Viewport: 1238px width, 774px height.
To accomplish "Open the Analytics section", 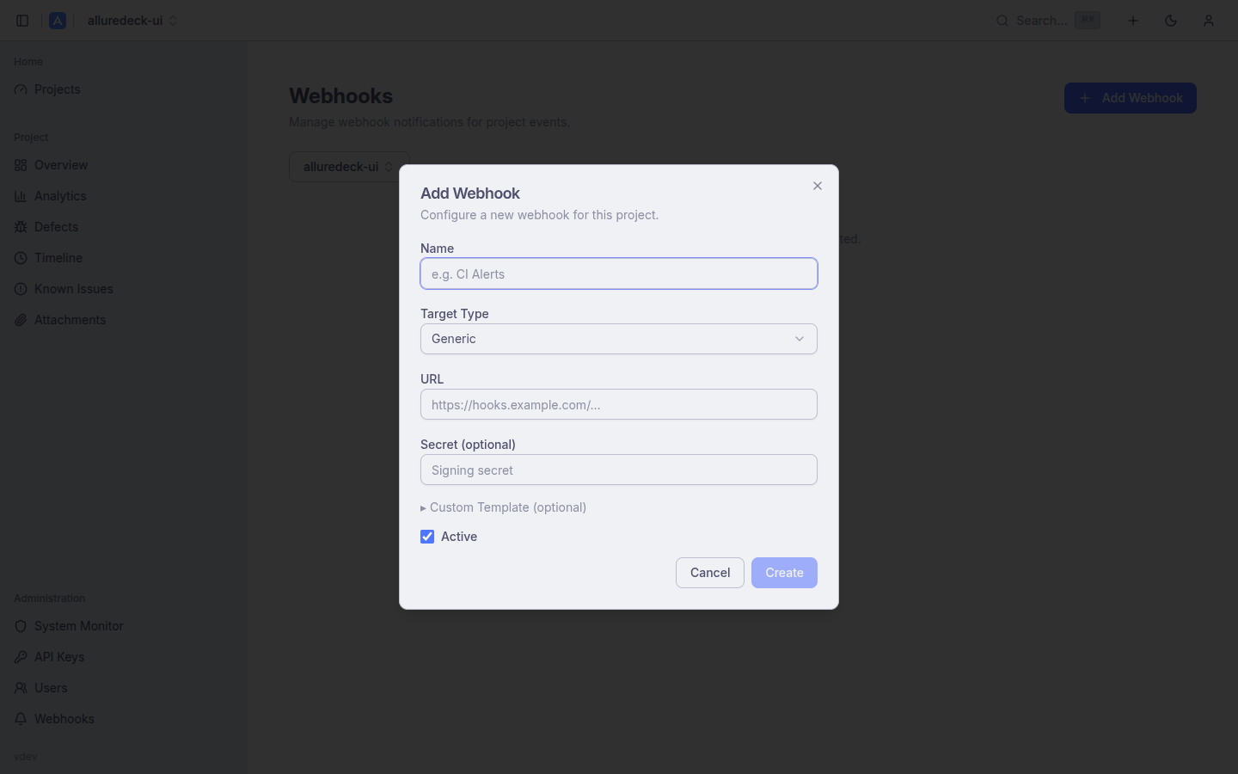I will coord(124,196).
